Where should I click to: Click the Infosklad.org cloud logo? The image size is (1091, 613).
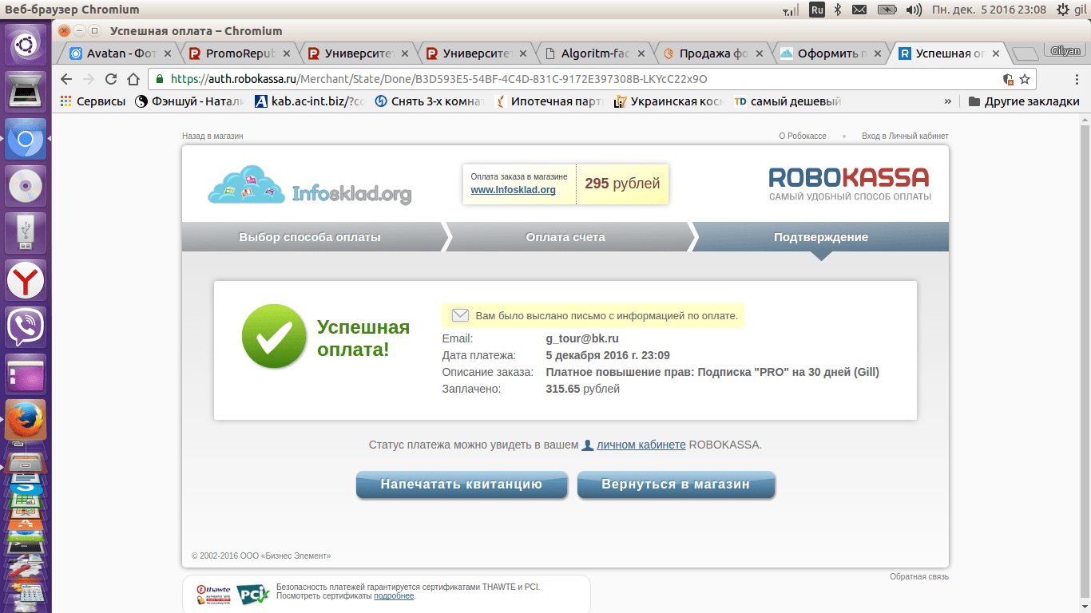tap(310, 186)
